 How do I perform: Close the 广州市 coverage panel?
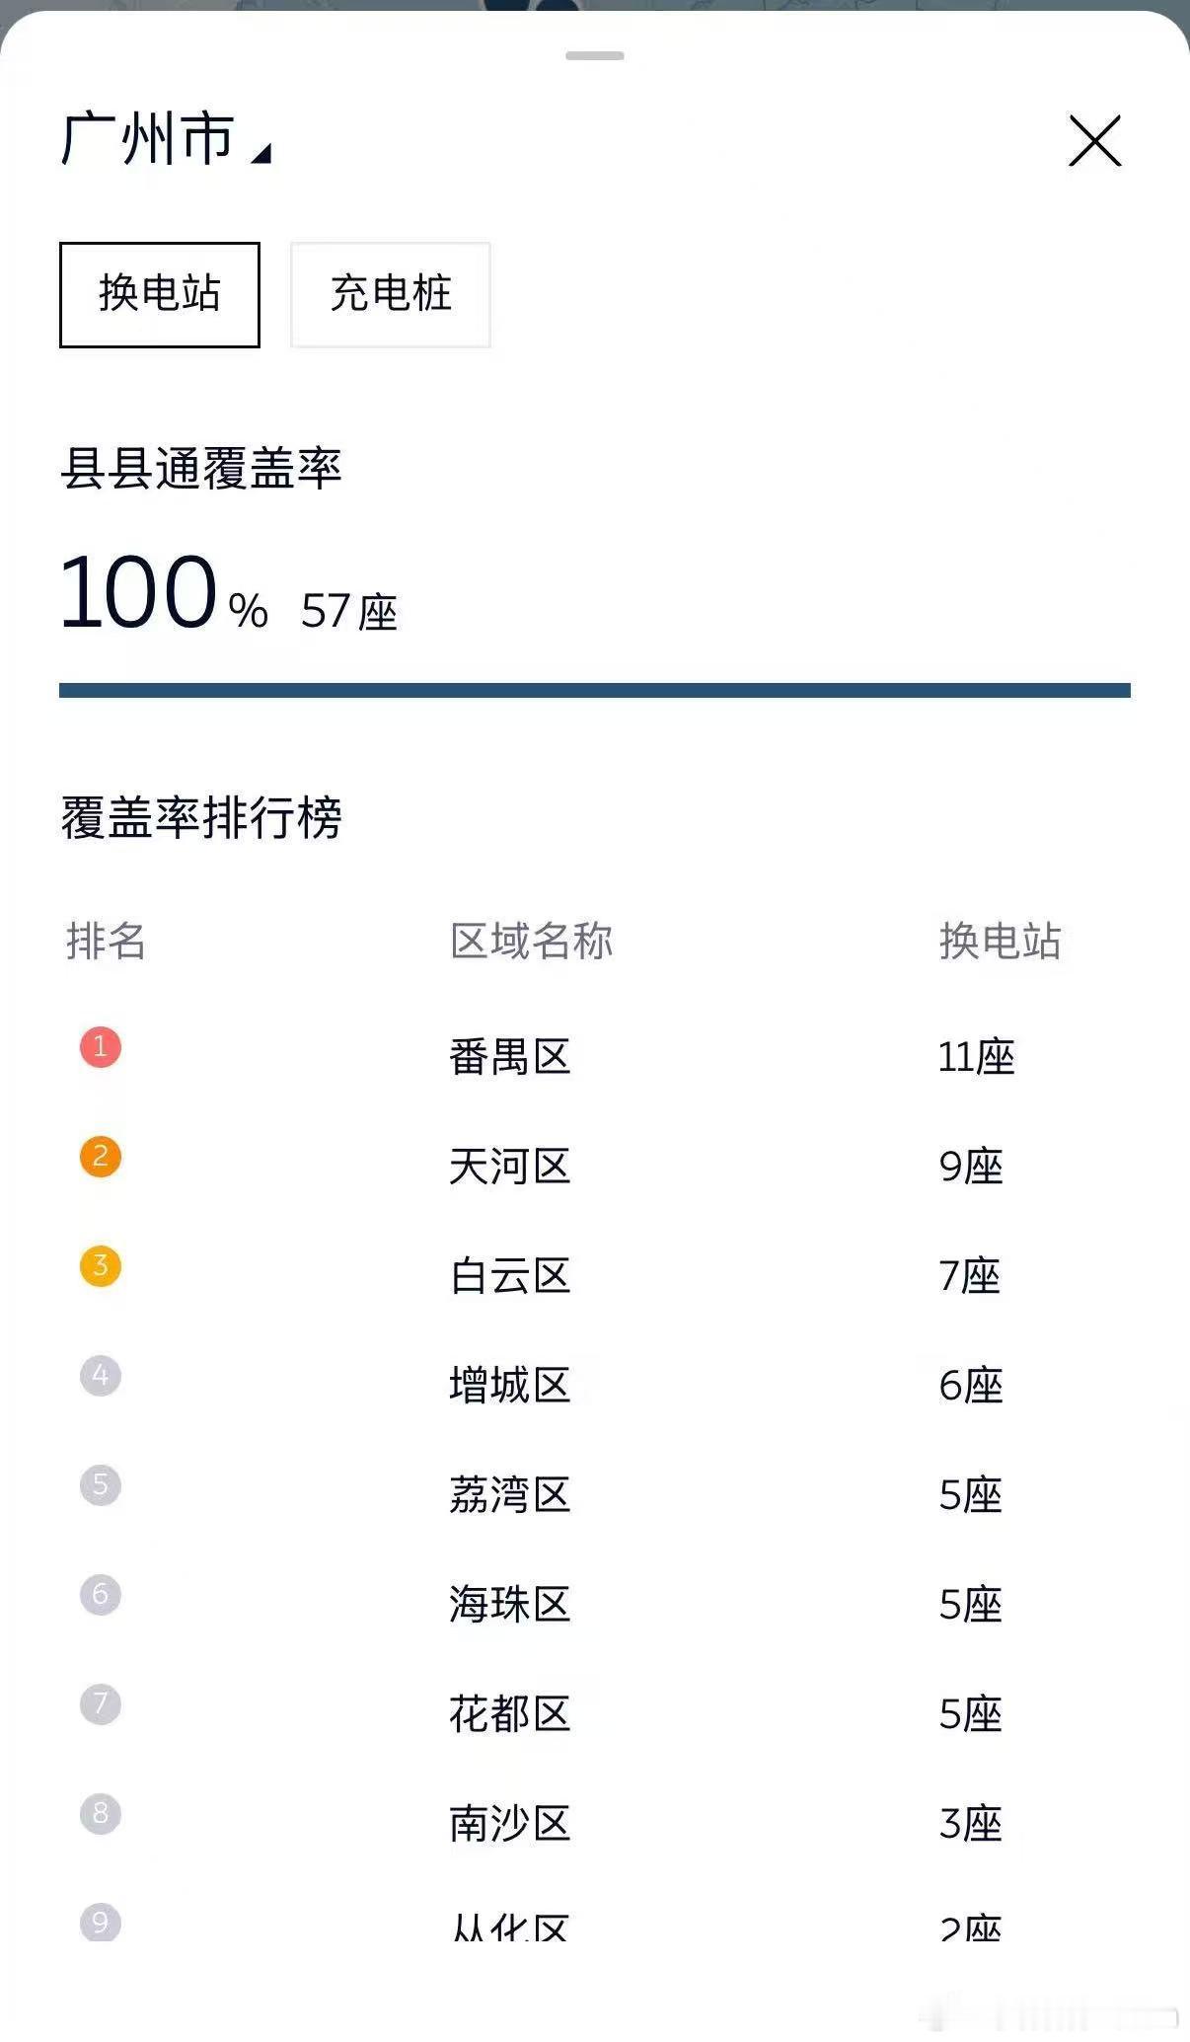coord(1095,141)
